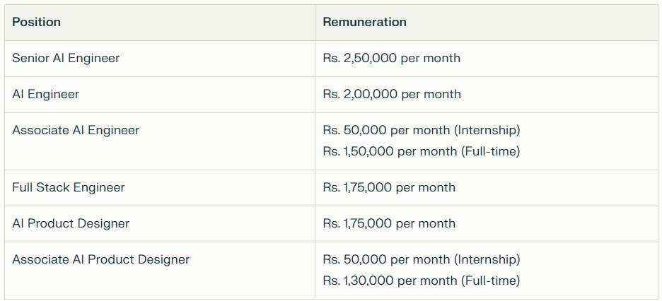Click the word Stack in Full Stack Engineer
Viewport: 662px width, 301px height.
[x=51, y=187]
